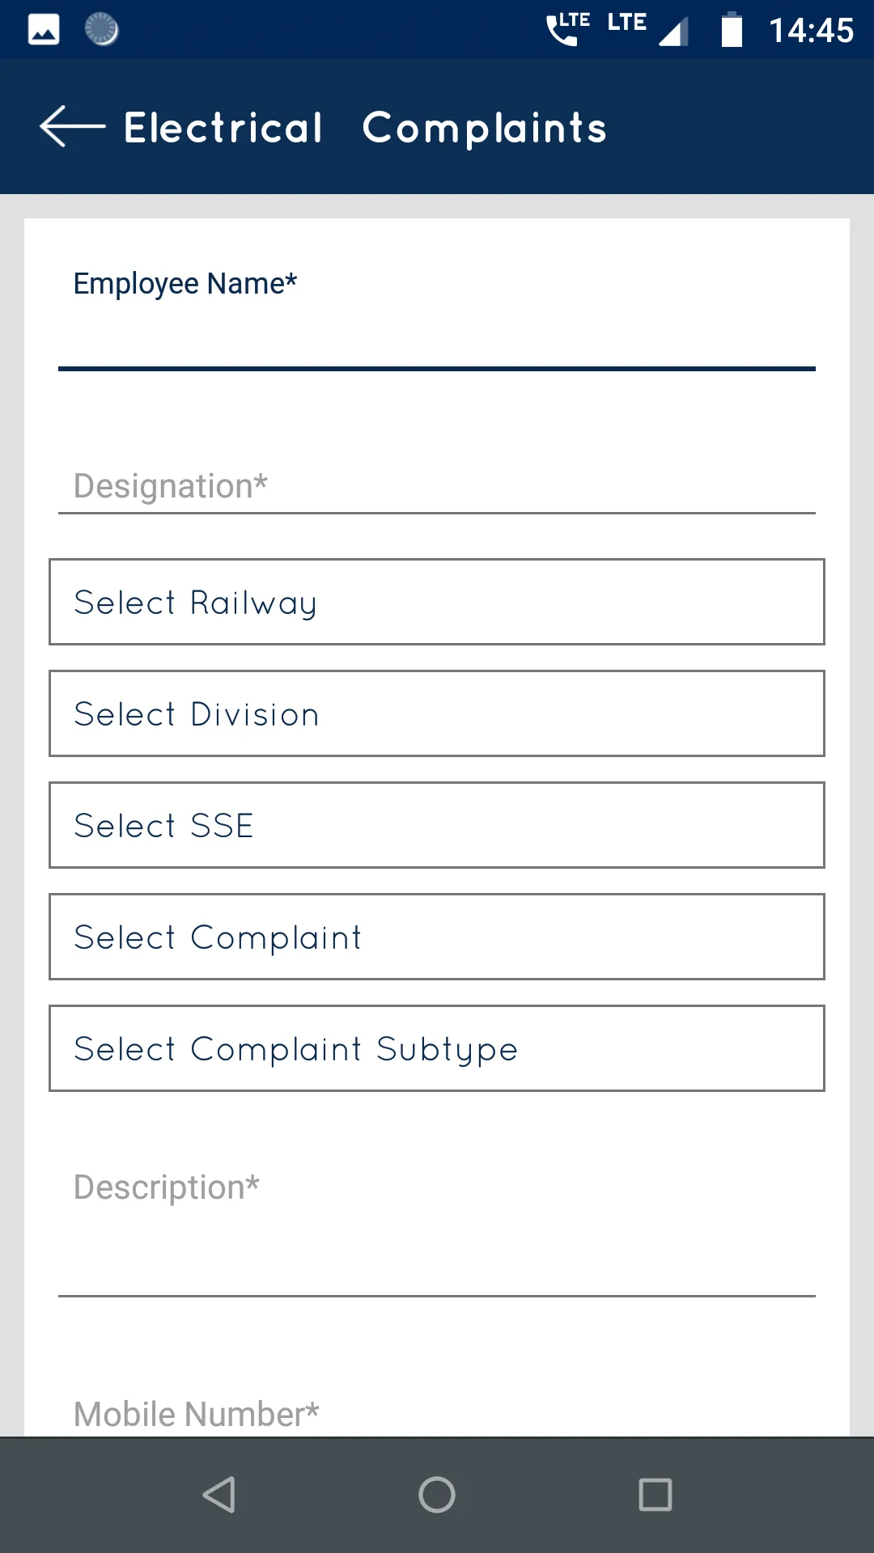Tap the circular loading notification icon
The image size is (874, 1553).
(101, 29)
